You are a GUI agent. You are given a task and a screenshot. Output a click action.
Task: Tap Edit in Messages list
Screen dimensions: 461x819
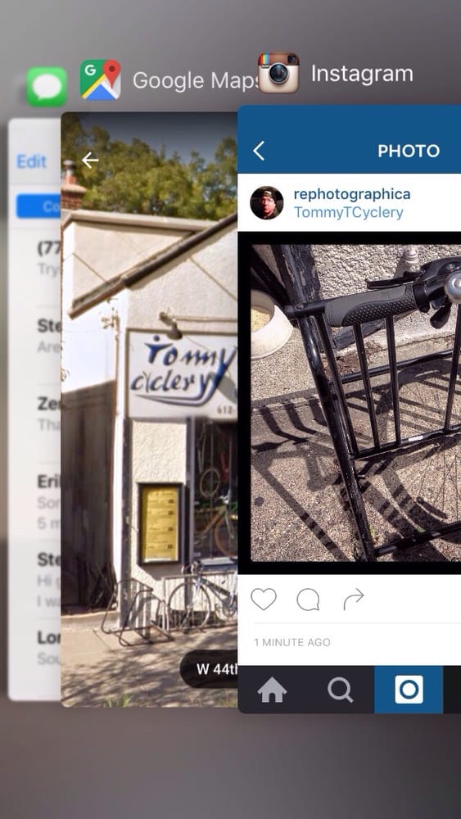pyautogui.click(x=31, y=161)
